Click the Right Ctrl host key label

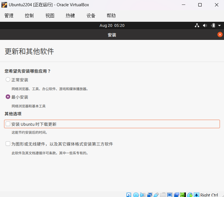click(209, 195)
